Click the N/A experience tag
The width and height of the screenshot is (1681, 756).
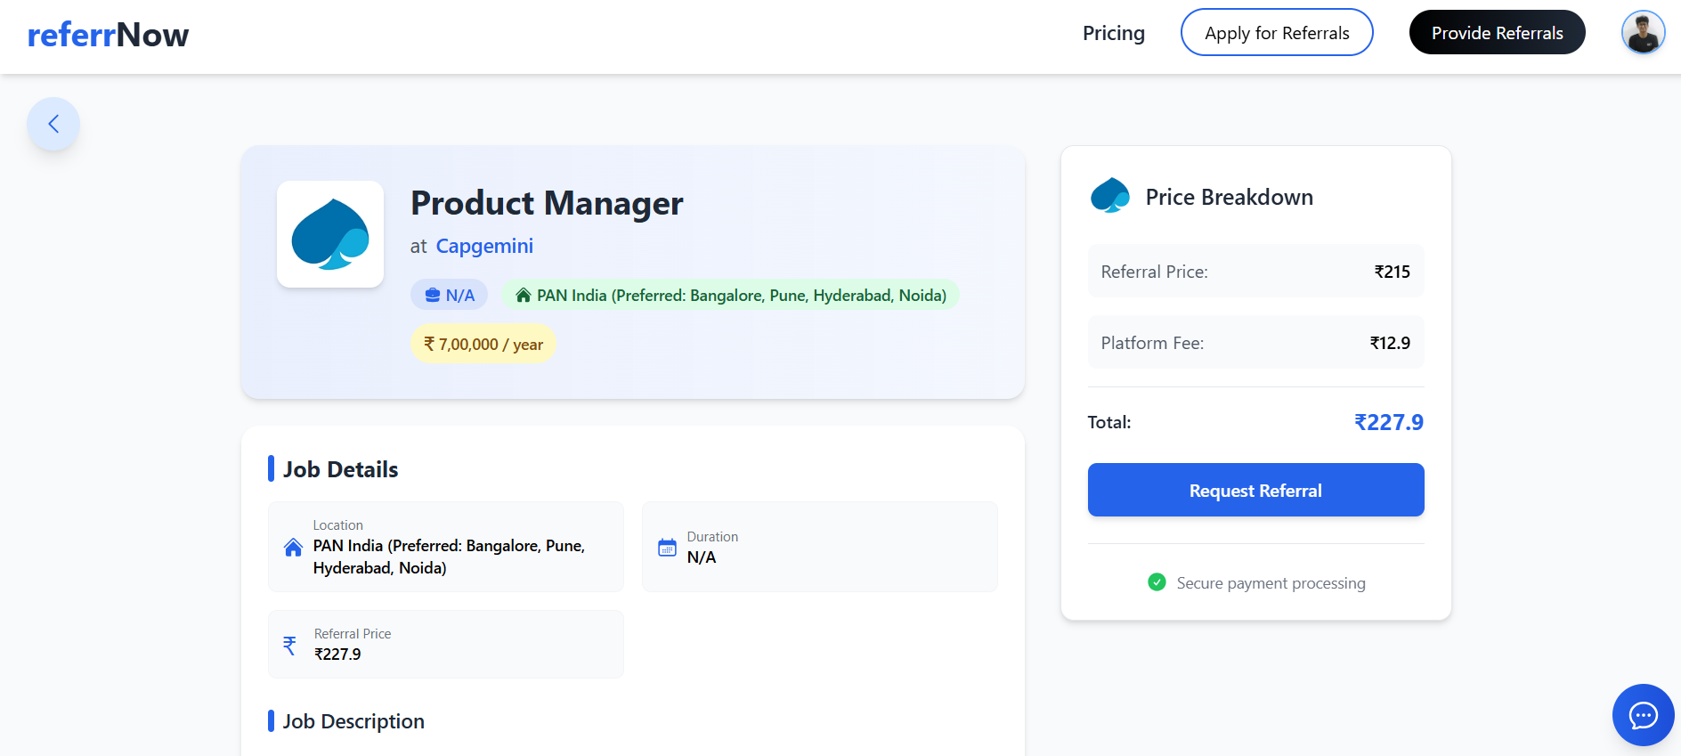coord(449,296)
